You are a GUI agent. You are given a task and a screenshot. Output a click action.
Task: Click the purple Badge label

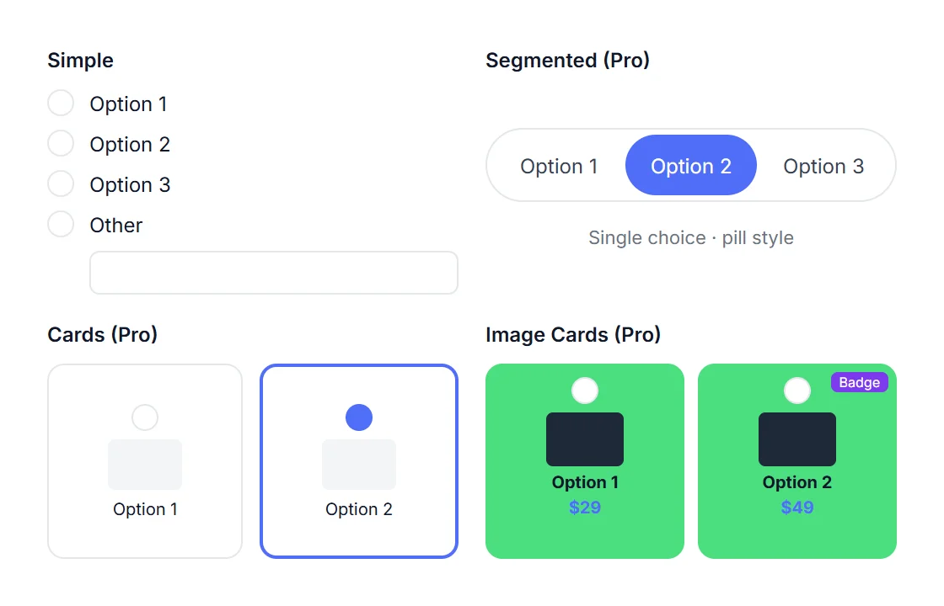(x=859, y=382)
